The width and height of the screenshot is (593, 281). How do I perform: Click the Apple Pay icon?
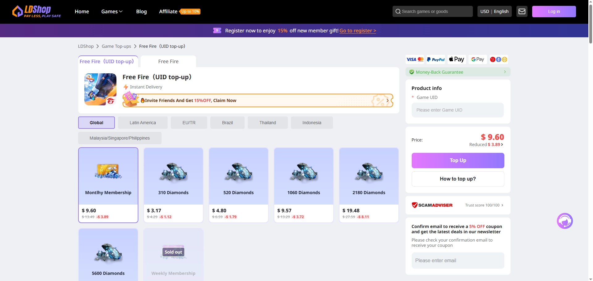point(457,59)
